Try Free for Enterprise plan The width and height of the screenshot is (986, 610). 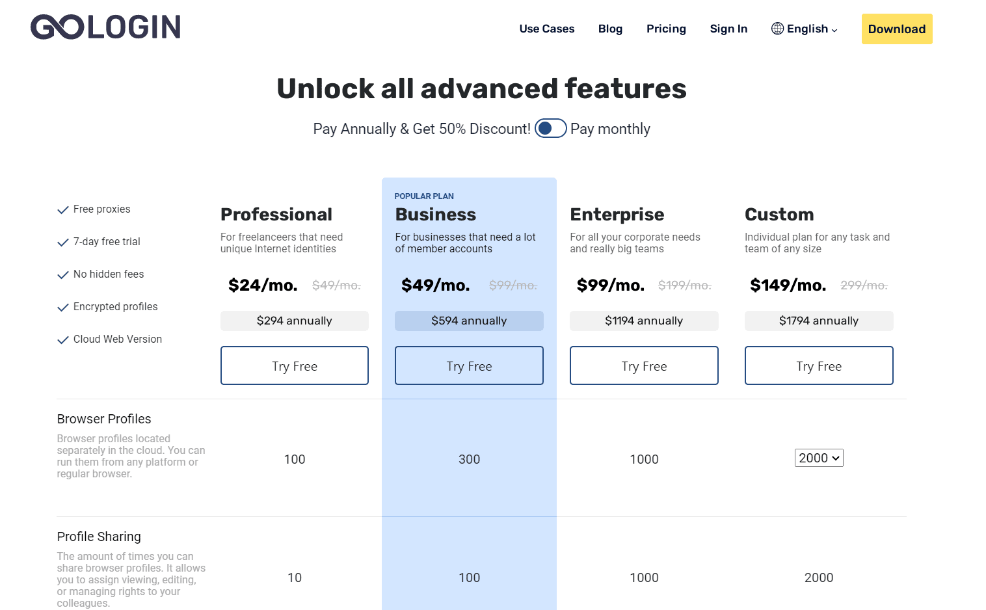click(x=644, y=365)
